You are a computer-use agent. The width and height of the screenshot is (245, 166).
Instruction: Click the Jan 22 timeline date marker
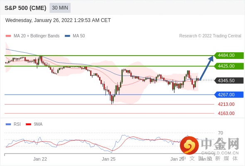[x=40, y=159]
